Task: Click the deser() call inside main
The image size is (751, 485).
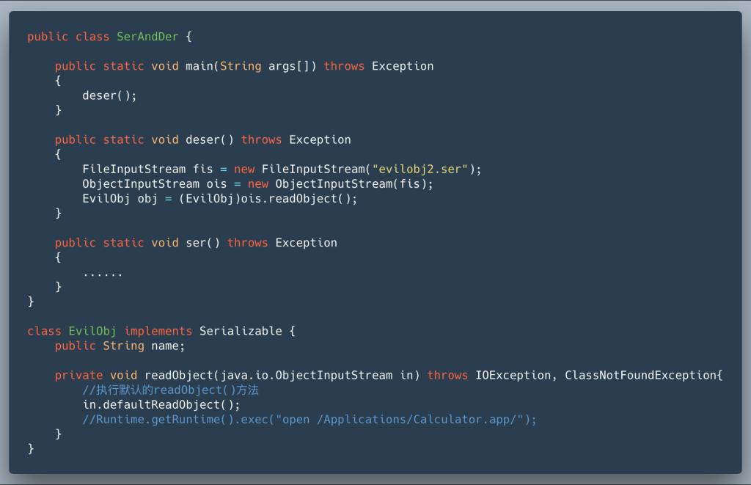Action: (109, 95)
